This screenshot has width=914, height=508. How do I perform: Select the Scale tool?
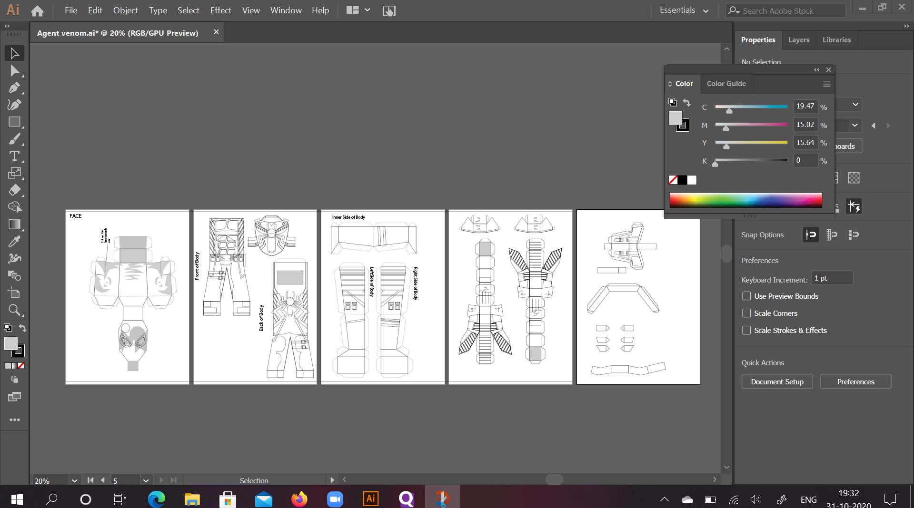coord(14,173)
